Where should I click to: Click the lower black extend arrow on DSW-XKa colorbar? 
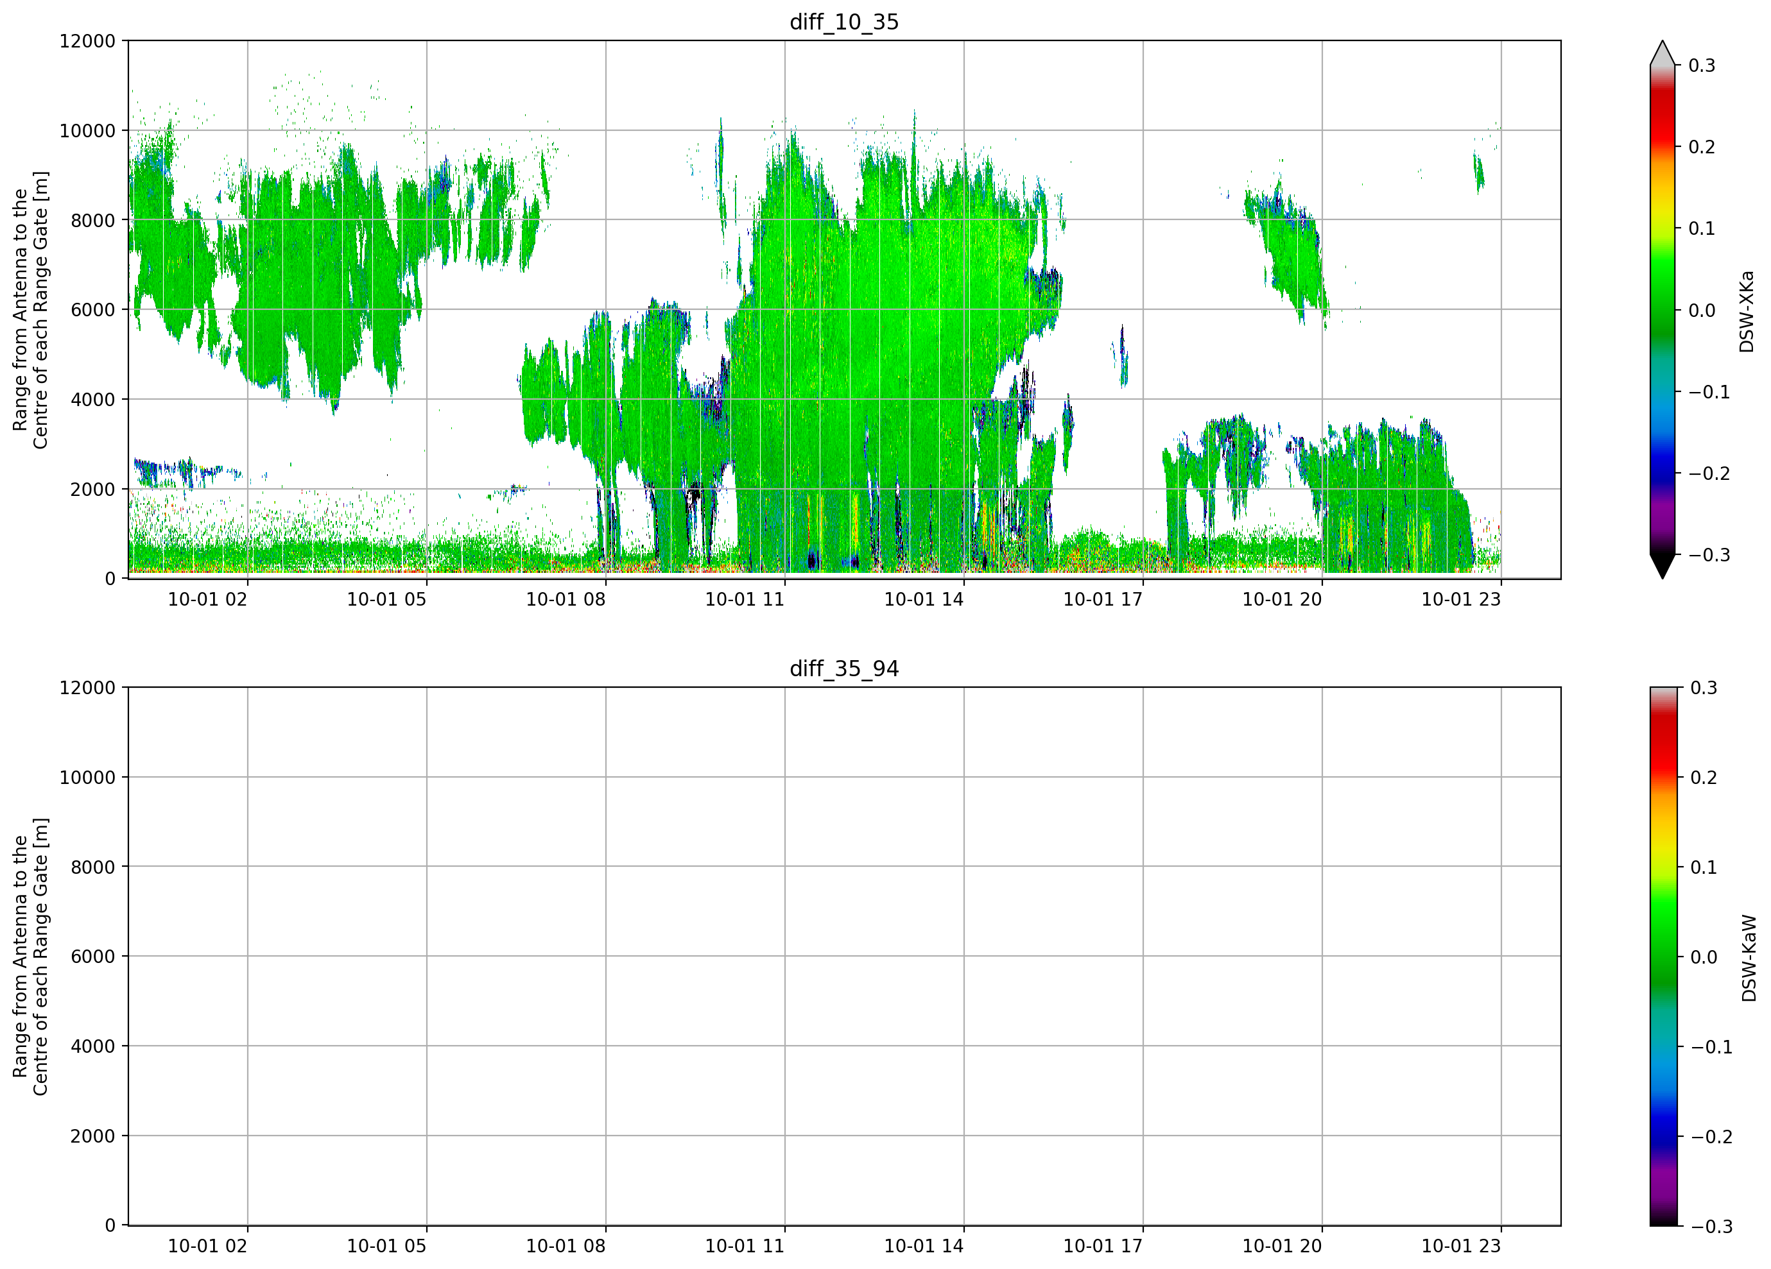(x=1663, y=566)
